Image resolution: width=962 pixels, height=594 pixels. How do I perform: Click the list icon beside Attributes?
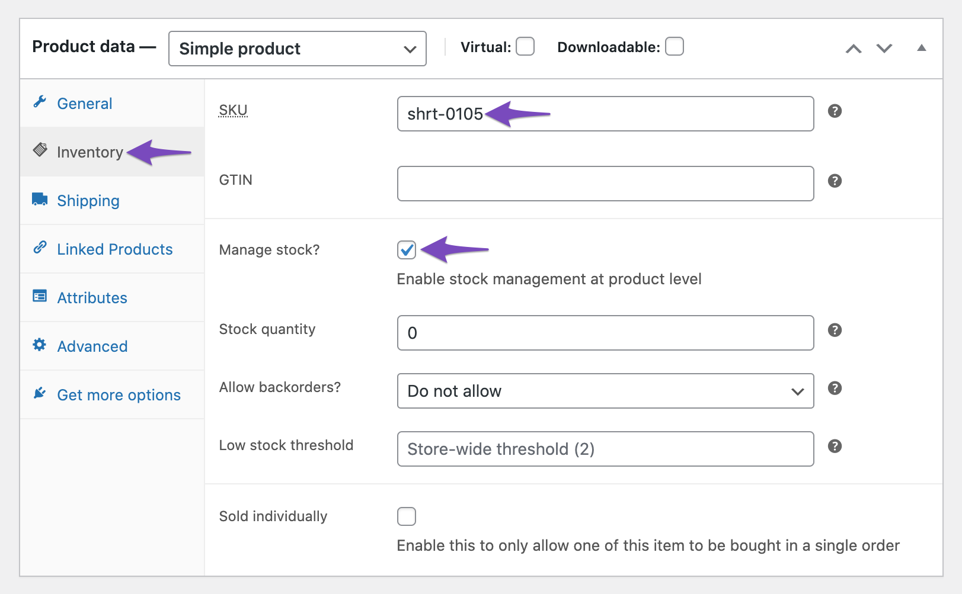pos(40,296)
